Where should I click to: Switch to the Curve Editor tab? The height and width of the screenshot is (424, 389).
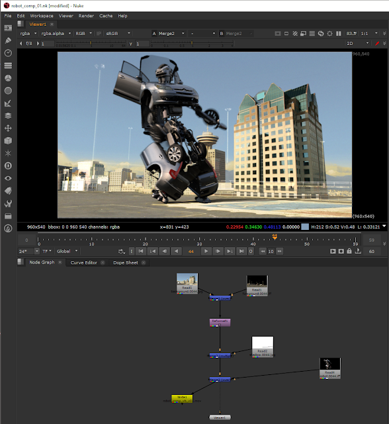coord(83,262)
